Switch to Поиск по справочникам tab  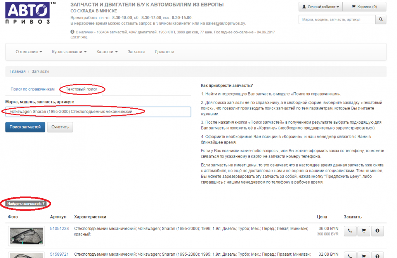click(x=33, y=89)
